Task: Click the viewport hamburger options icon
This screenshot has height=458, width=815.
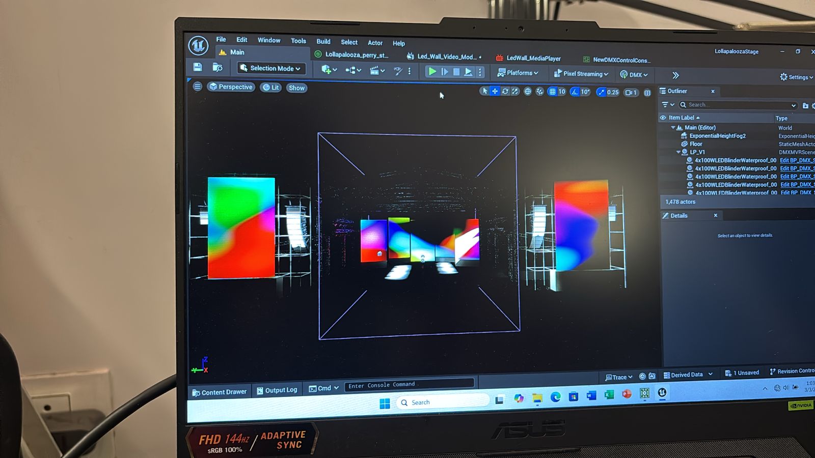Action: [x=198, y=87]
